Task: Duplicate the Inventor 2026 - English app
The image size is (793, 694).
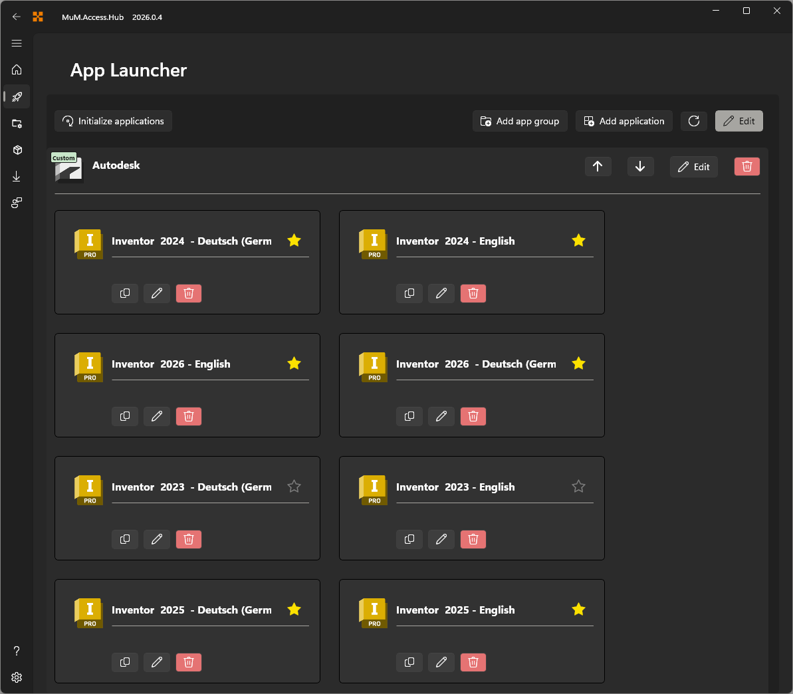Action: click(125, 416)
